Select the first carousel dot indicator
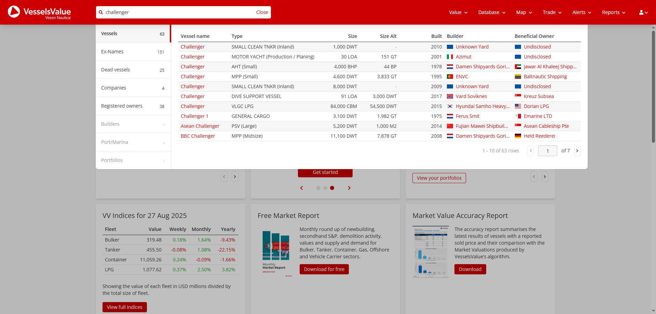Viewport: 656px width, 314px height. (318, 188)
